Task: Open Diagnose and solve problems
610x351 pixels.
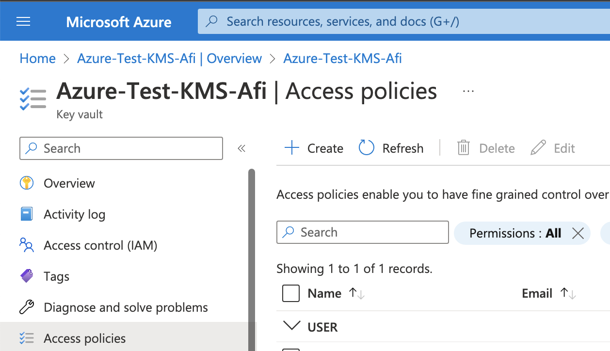Action: coord(126,307)
